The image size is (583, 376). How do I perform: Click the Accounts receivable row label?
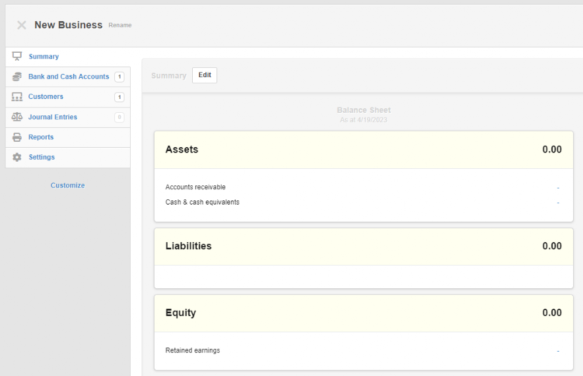[x=195, y=187]
